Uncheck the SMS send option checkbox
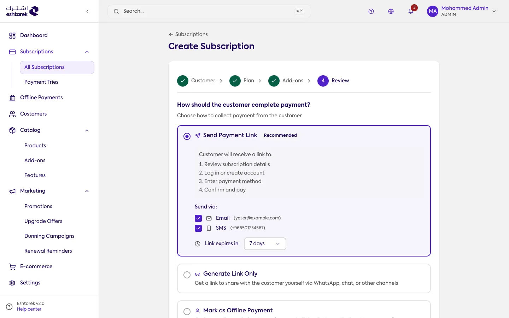This screenshot has height=318, width=509. click(x=198, y=228)
